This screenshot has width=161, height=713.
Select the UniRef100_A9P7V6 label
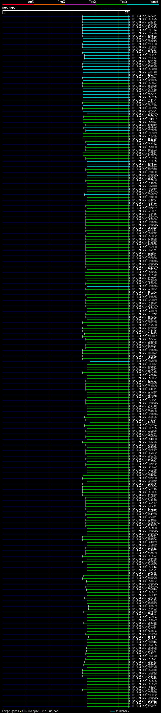(144, 33)
